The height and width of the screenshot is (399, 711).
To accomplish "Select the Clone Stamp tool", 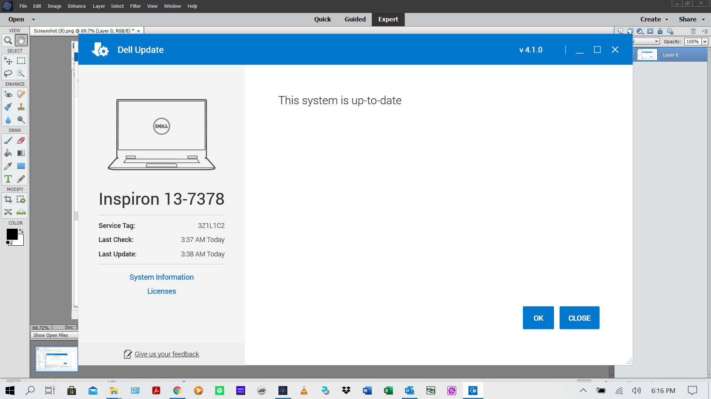I will (21, 107).
